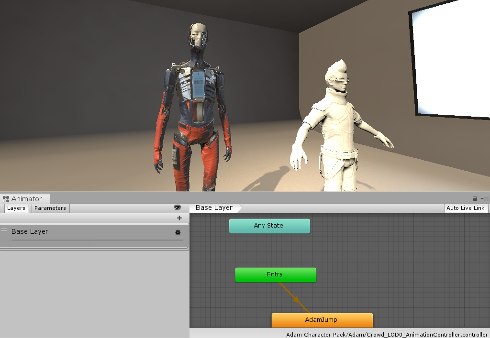490x338 pixels.
Task: Open the Animator panel options menu
Action: pos(485,199)
